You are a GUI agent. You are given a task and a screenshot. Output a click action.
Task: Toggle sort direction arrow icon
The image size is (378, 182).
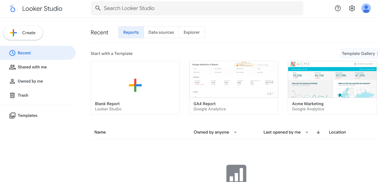pos(318,132)
